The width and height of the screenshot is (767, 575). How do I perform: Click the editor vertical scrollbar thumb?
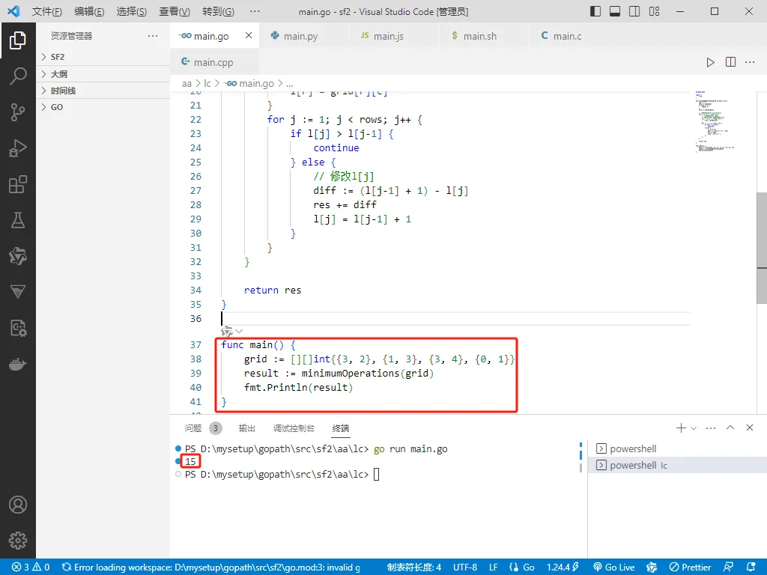click(x=762, y=248)
